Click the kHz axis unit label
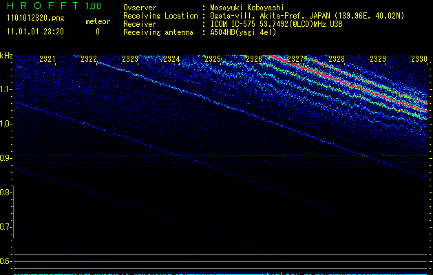This screenshot has width=433, height=275. tap(6, 56)
